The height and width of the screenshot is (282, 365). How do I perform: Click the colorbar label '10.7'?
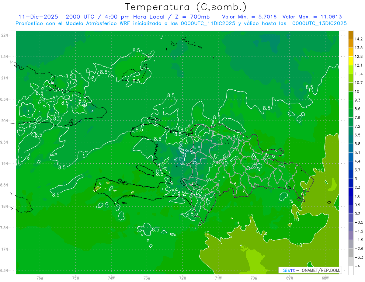coord(359,83)
